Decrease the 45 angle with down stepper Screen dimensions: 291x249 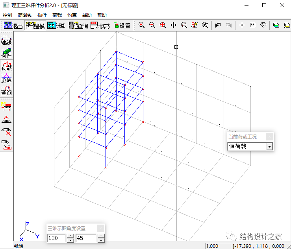(x=101, y=240)
